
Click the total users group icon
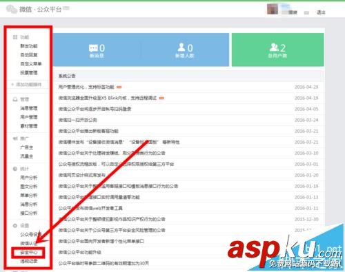tap(274, 48)
